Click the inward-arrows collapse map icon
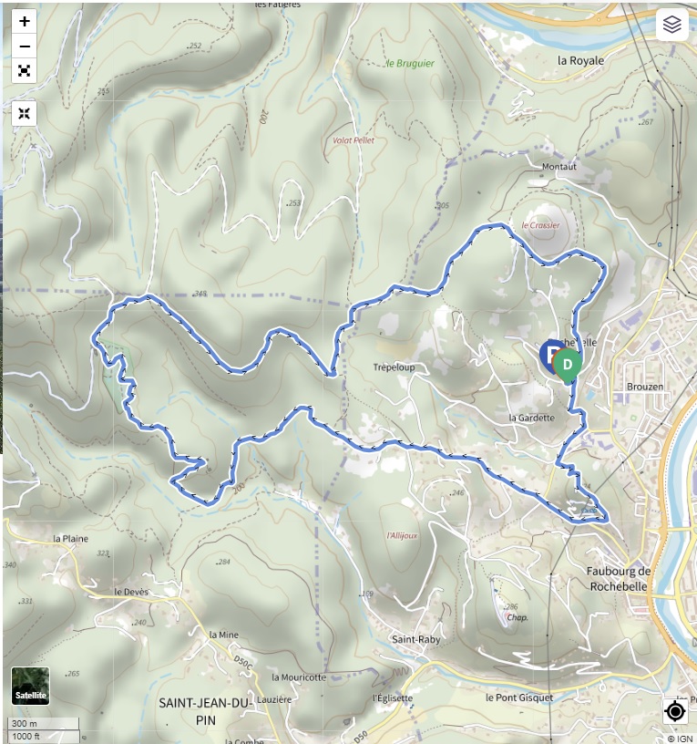The height and width of the screenshot is (744, 697). click(x=25, y=113)
